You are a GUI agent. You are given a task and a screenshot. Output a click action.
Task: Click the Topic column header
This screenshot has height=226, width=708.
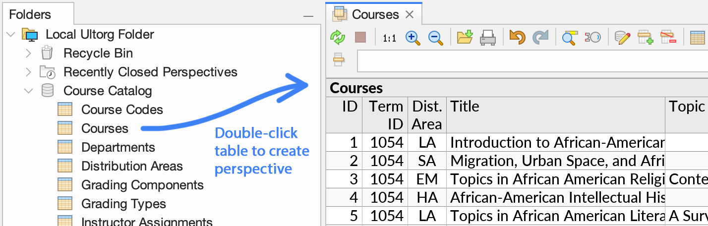687,115
